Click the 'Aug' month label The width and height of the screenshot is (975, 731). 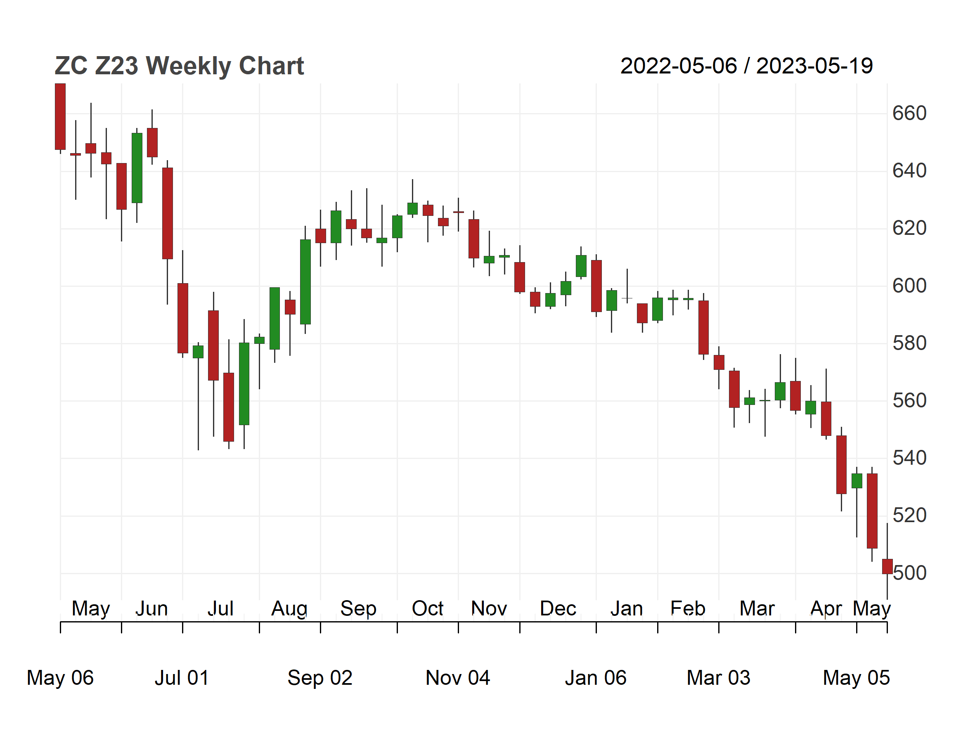289,609
